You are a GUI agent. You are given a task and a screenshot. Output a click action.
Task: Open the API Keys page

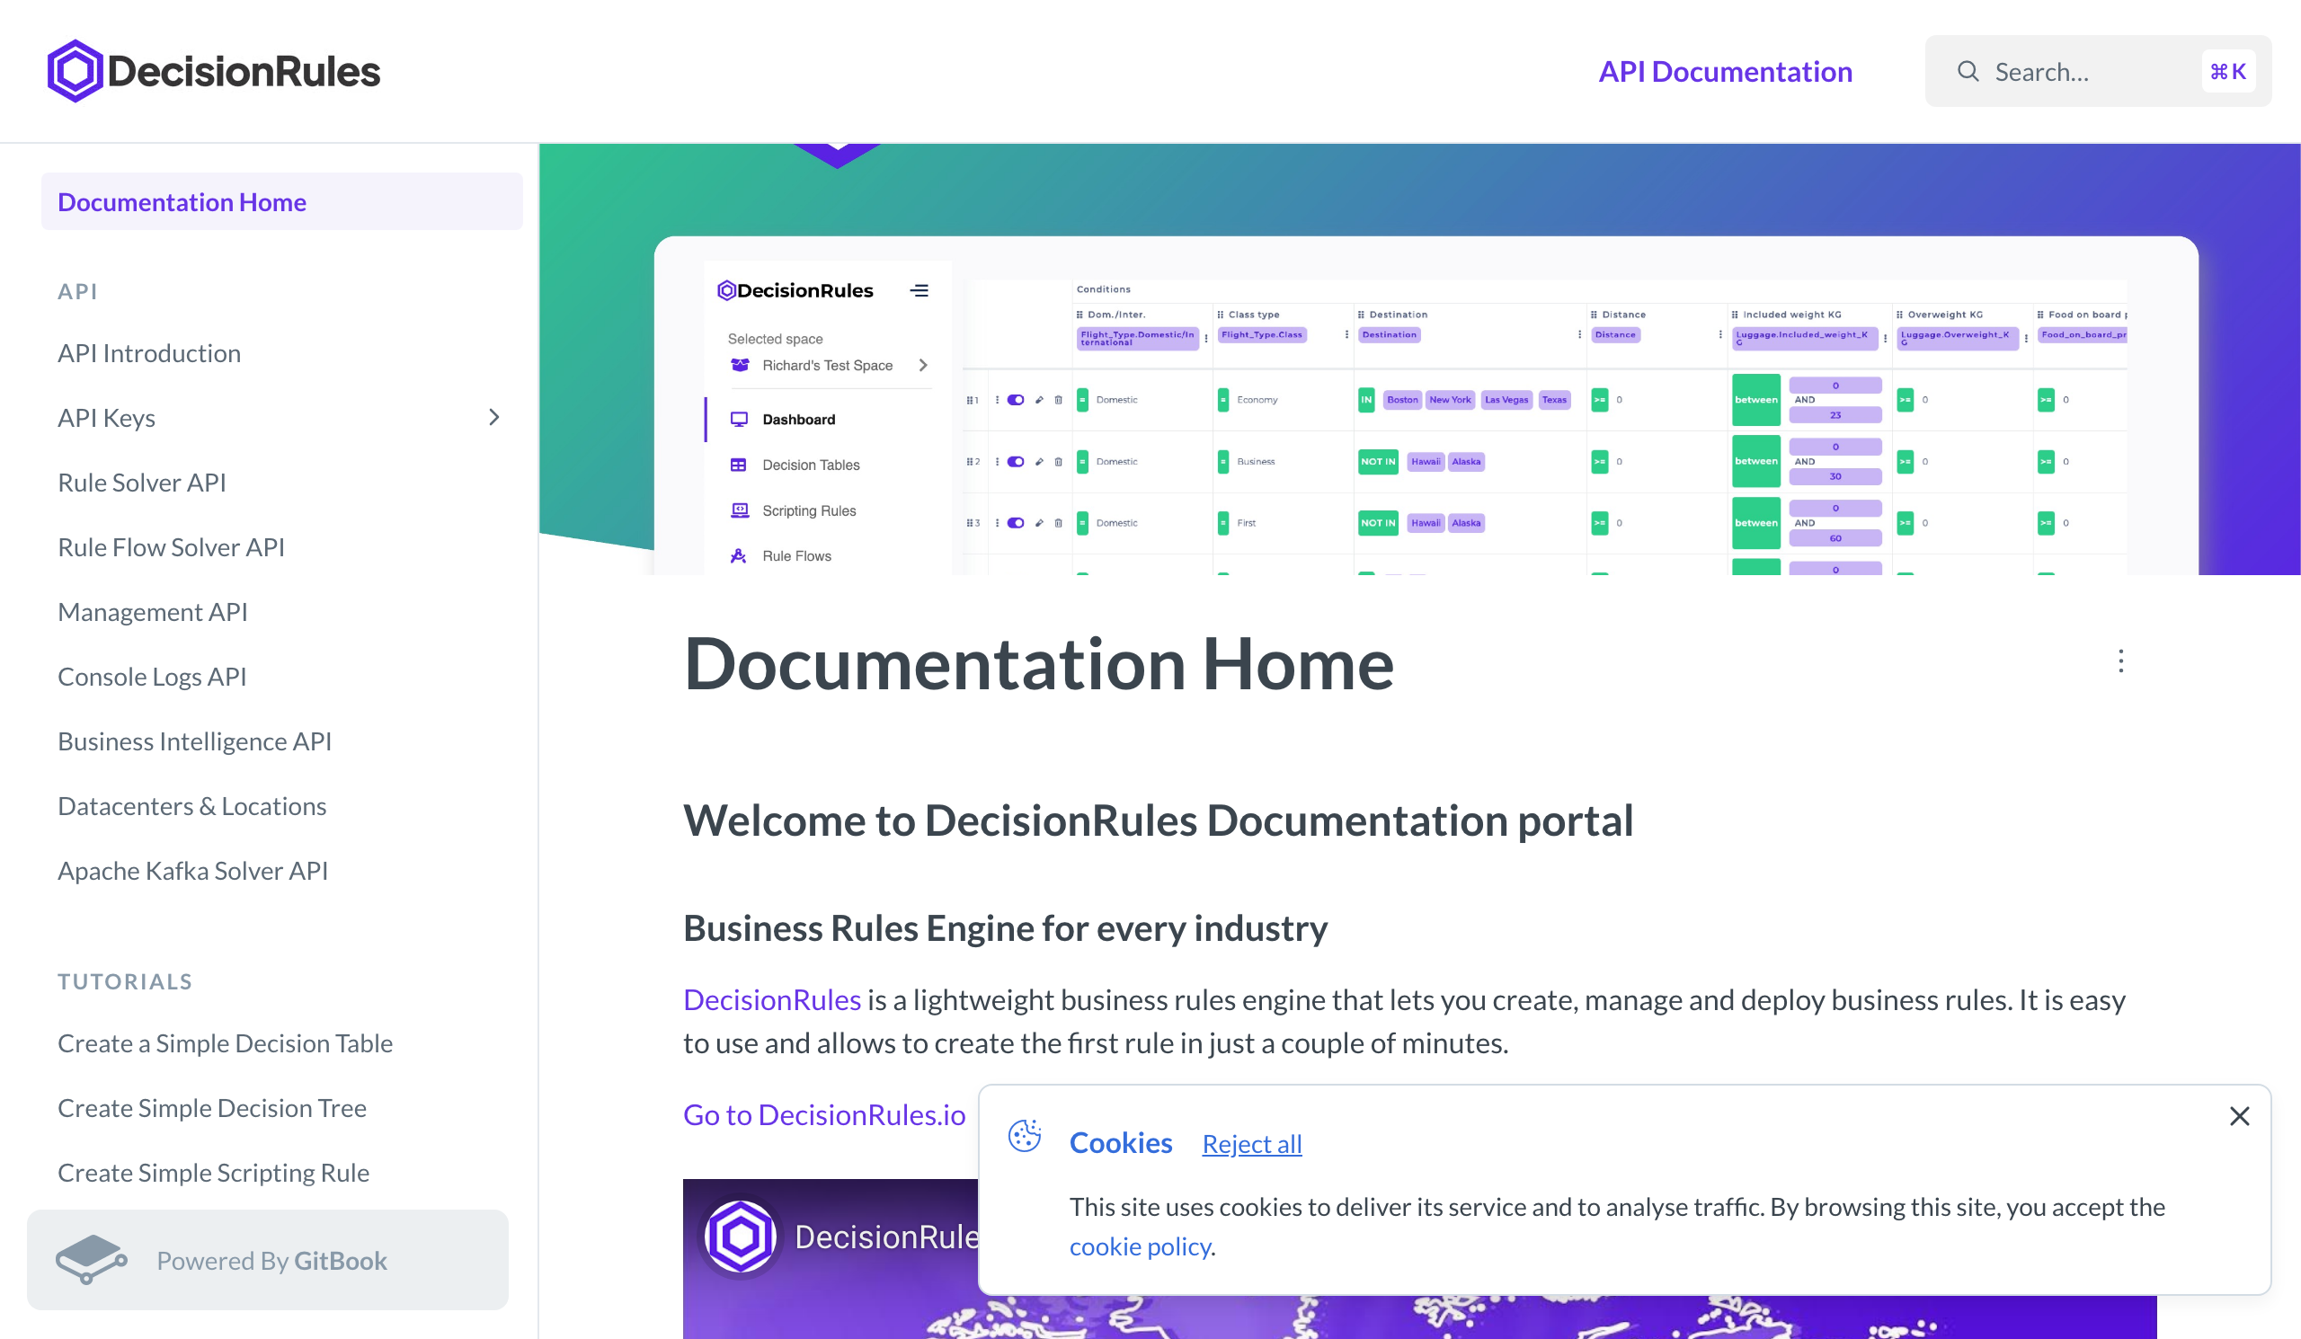pos(107,418)
